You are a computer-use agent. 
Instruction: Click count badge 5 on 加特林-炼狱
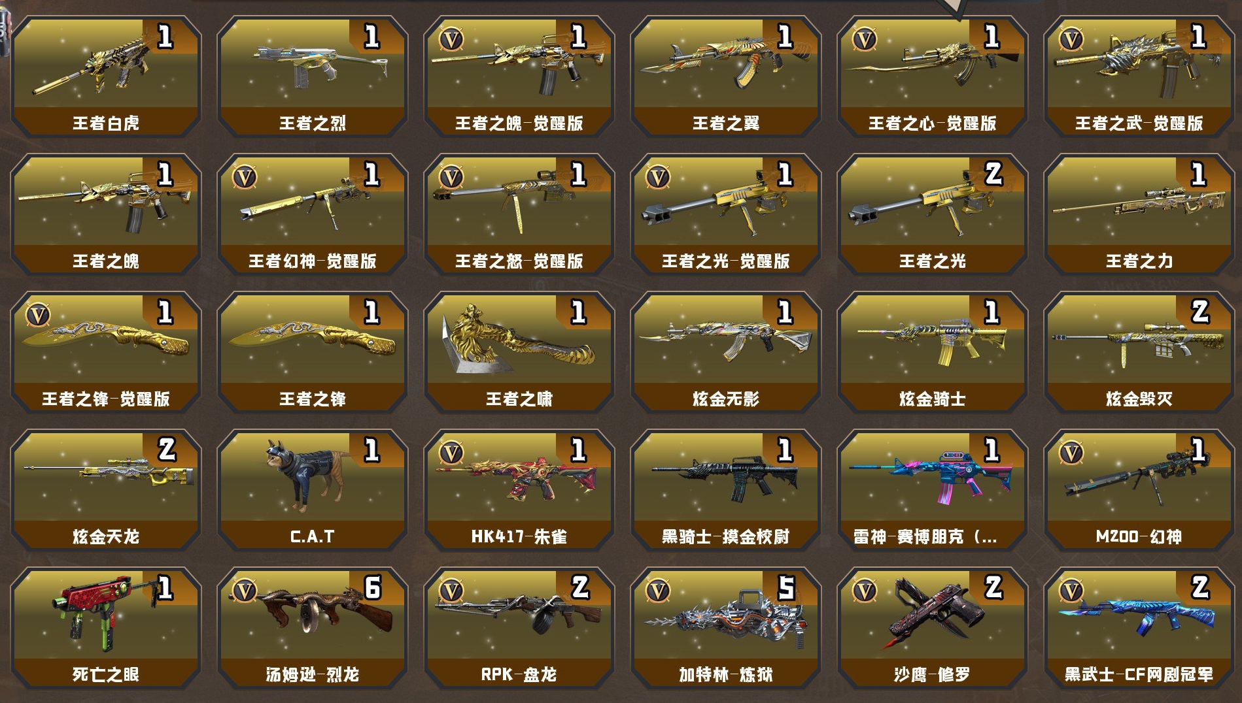pos(786,588)
